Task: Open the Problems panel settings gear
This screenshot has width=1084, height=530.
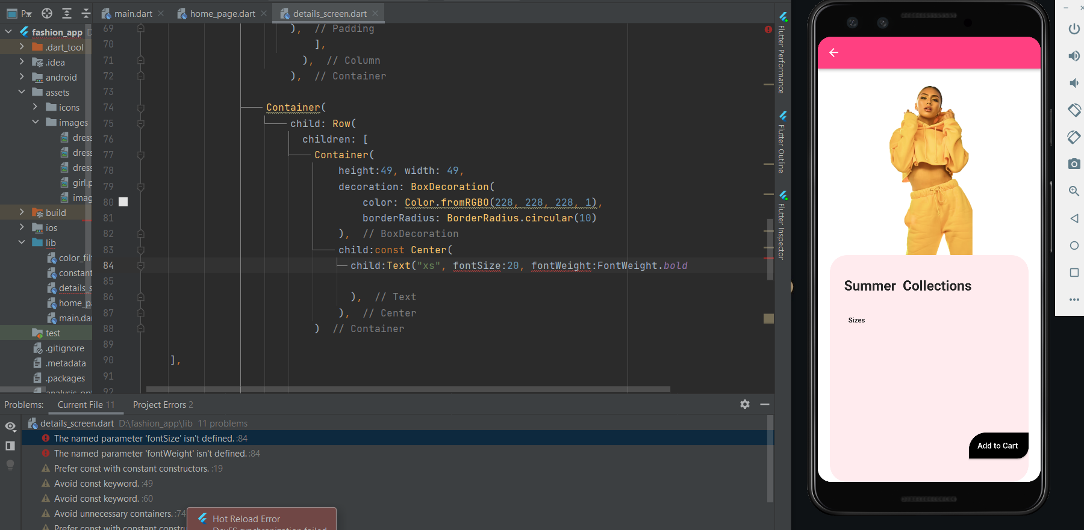Action: 745,404
